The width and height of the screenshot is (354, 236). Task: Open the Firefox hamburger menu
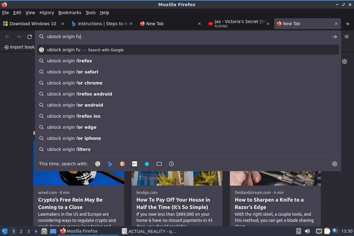pyautogui.click(x=347, y=37)
